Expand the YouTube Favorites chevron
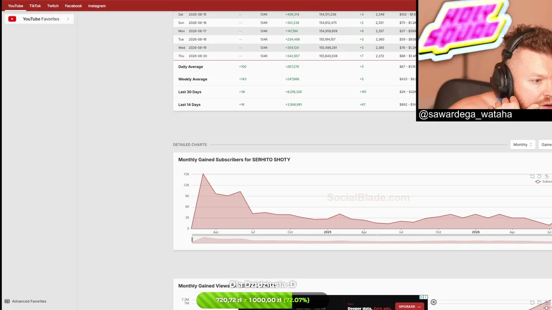This screenshot has width=552, height=310. click(x=68, y=19)
